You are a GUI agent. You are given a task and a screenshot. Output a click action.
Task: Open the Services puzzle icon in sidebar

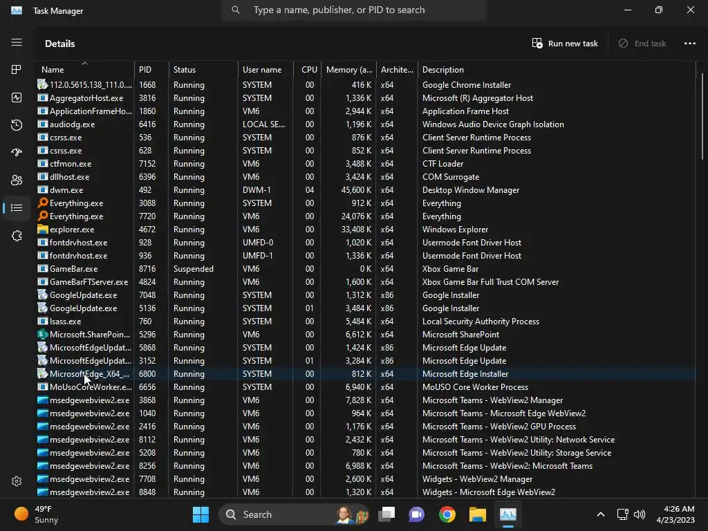point(17,236)
